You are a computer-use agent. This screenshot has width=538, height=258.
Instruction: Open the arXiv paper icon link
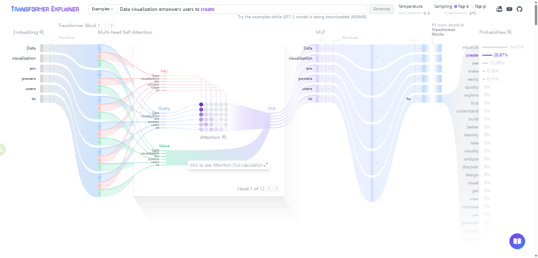click(499, 9)
